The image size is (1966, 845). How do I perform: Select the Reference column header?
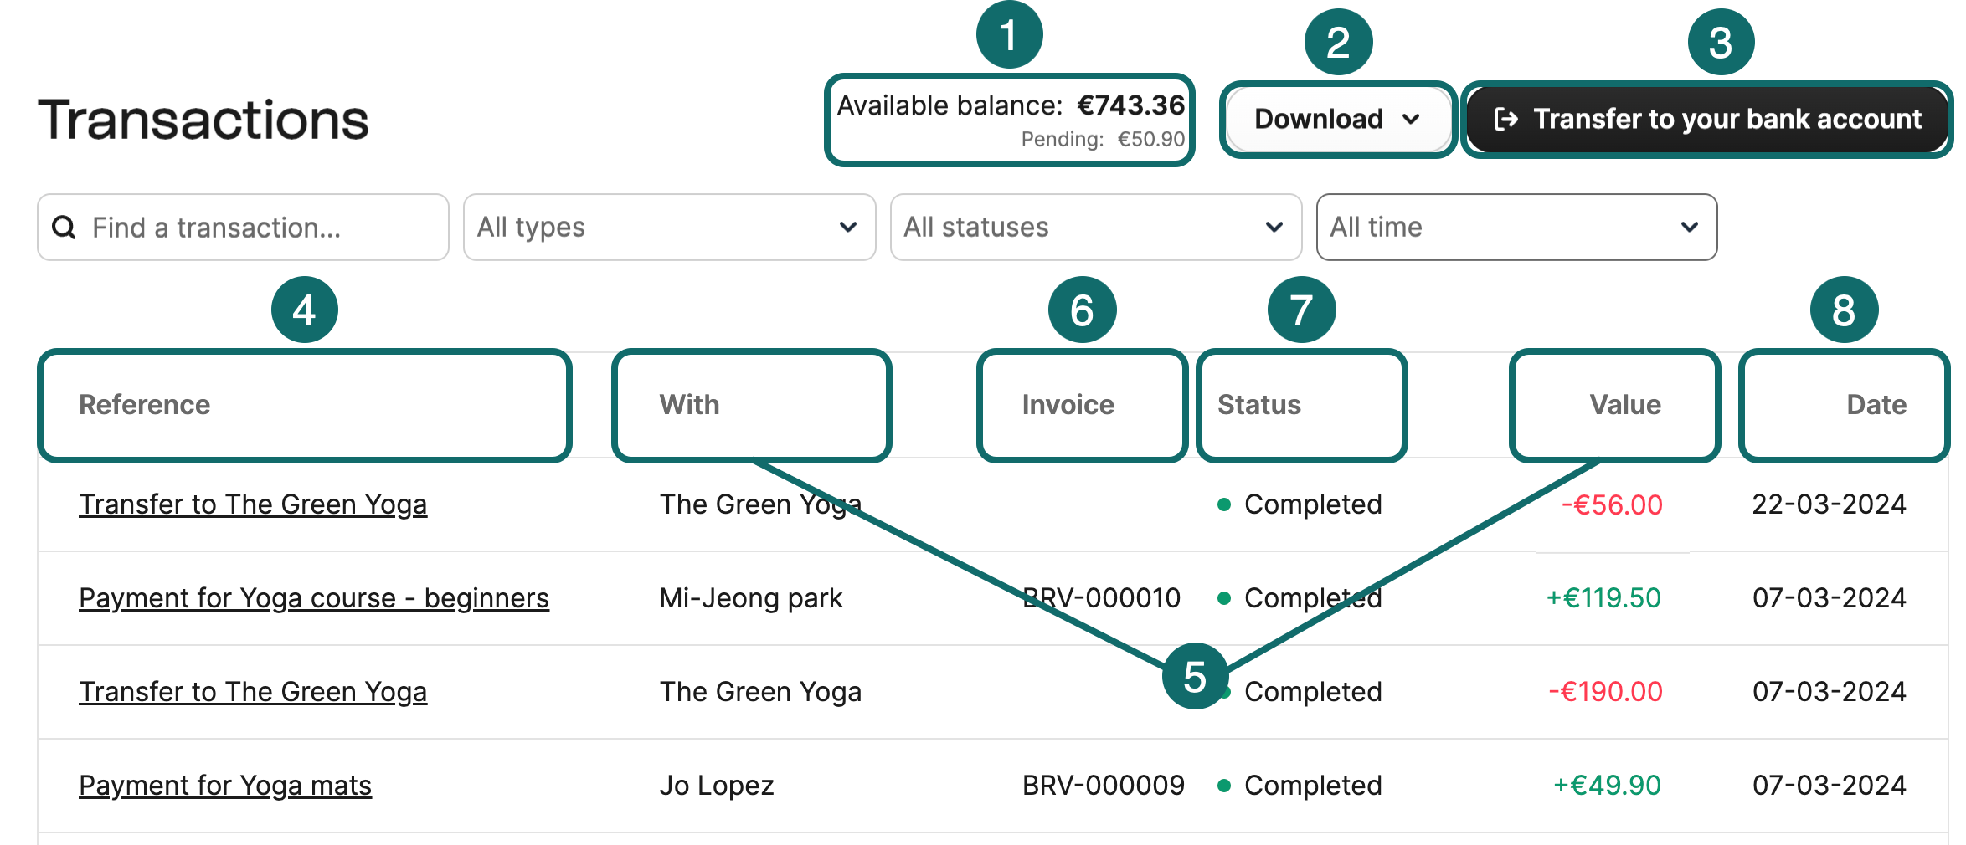click(x=145, y=405)
